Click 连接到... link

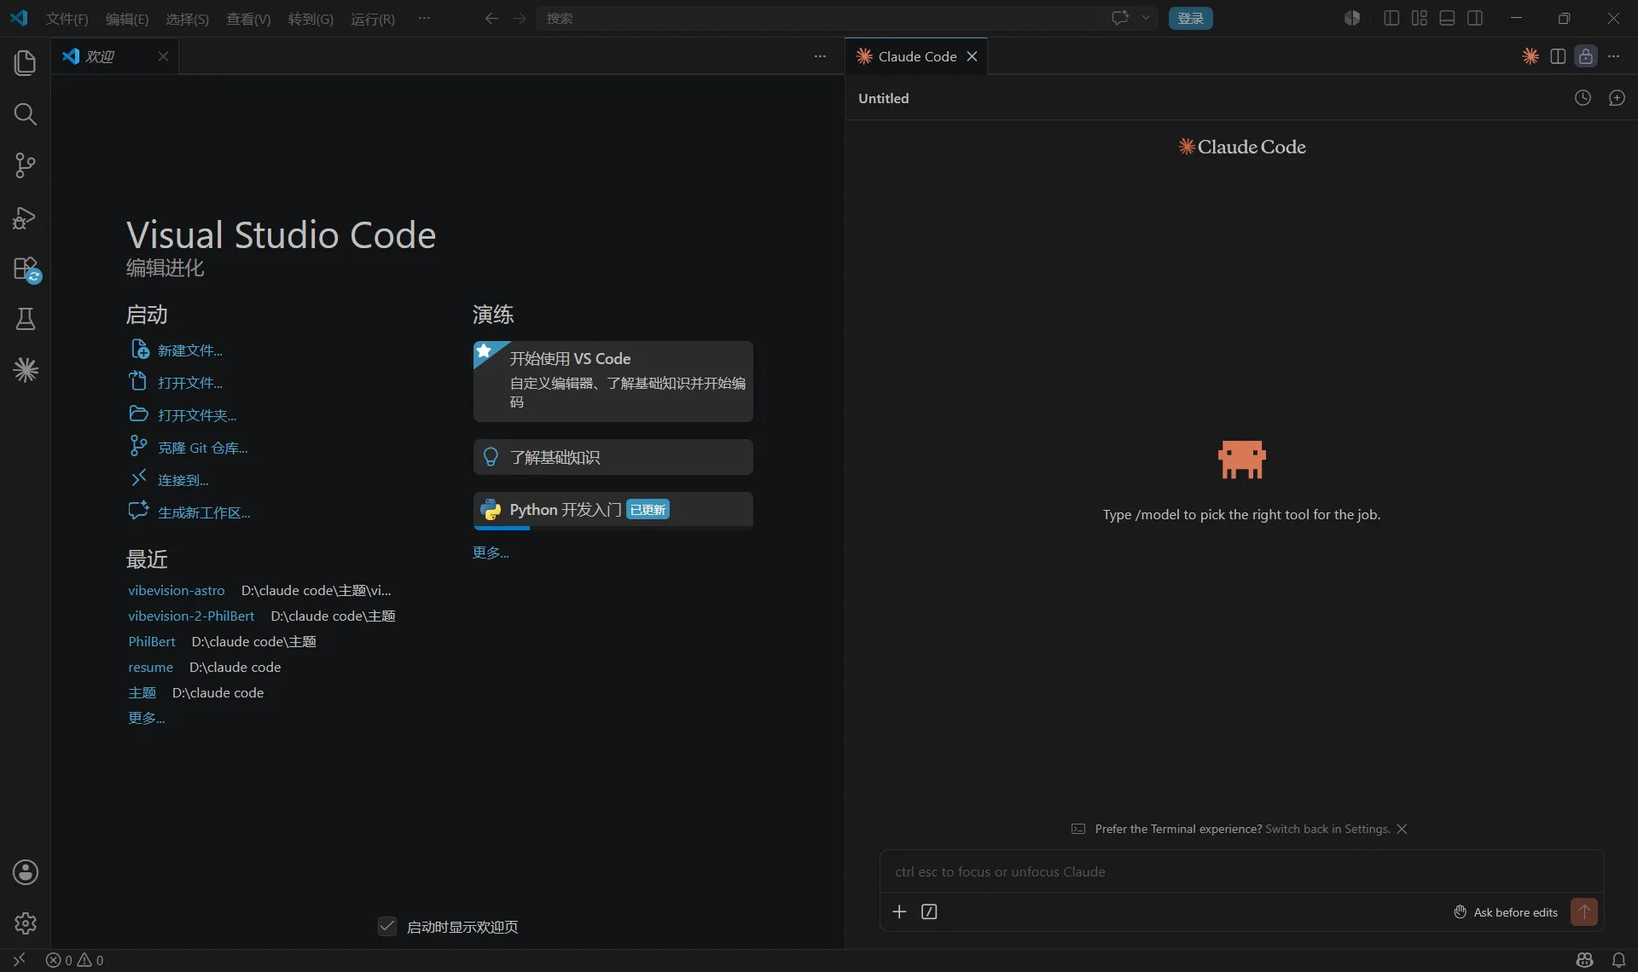(x=183, y=480)
